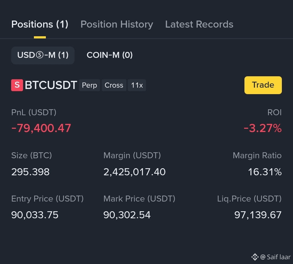Open the BTCUSDT symbol name
293x264 pixels.
(51, 85)
